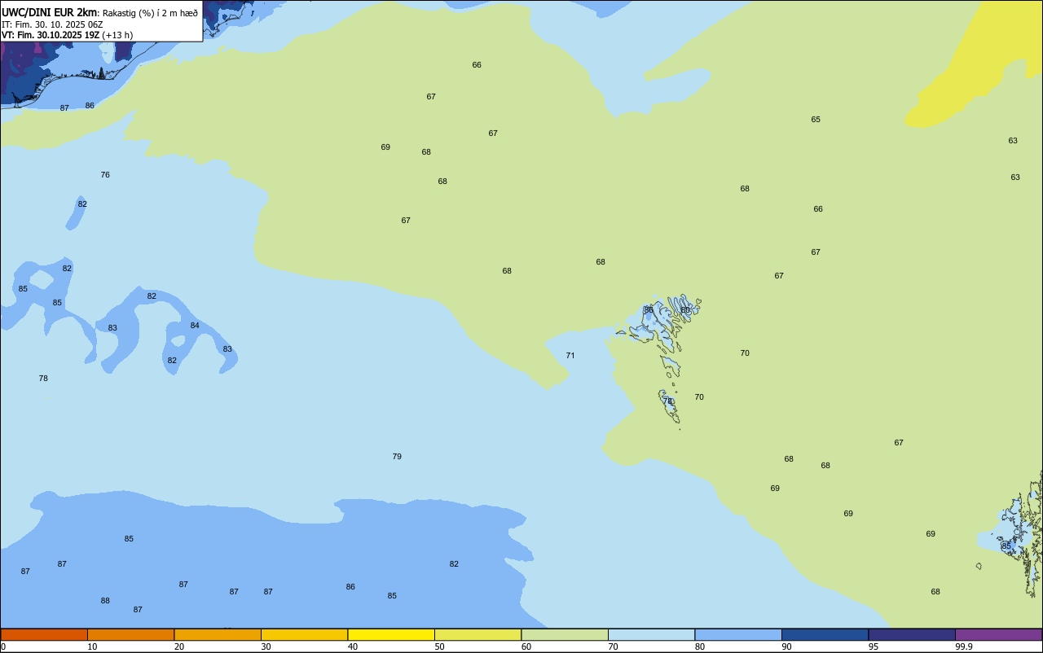The width and height of the screenshot is (1043, 653).
Task: Click the legend scale label "30"
Action: point(266,646)
